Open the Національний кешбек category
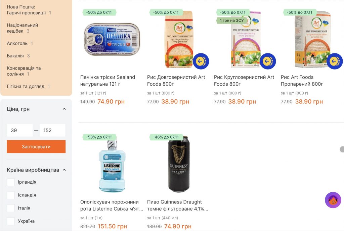The width and height of the screenshot is (344, 231). (x=22, y=28)
